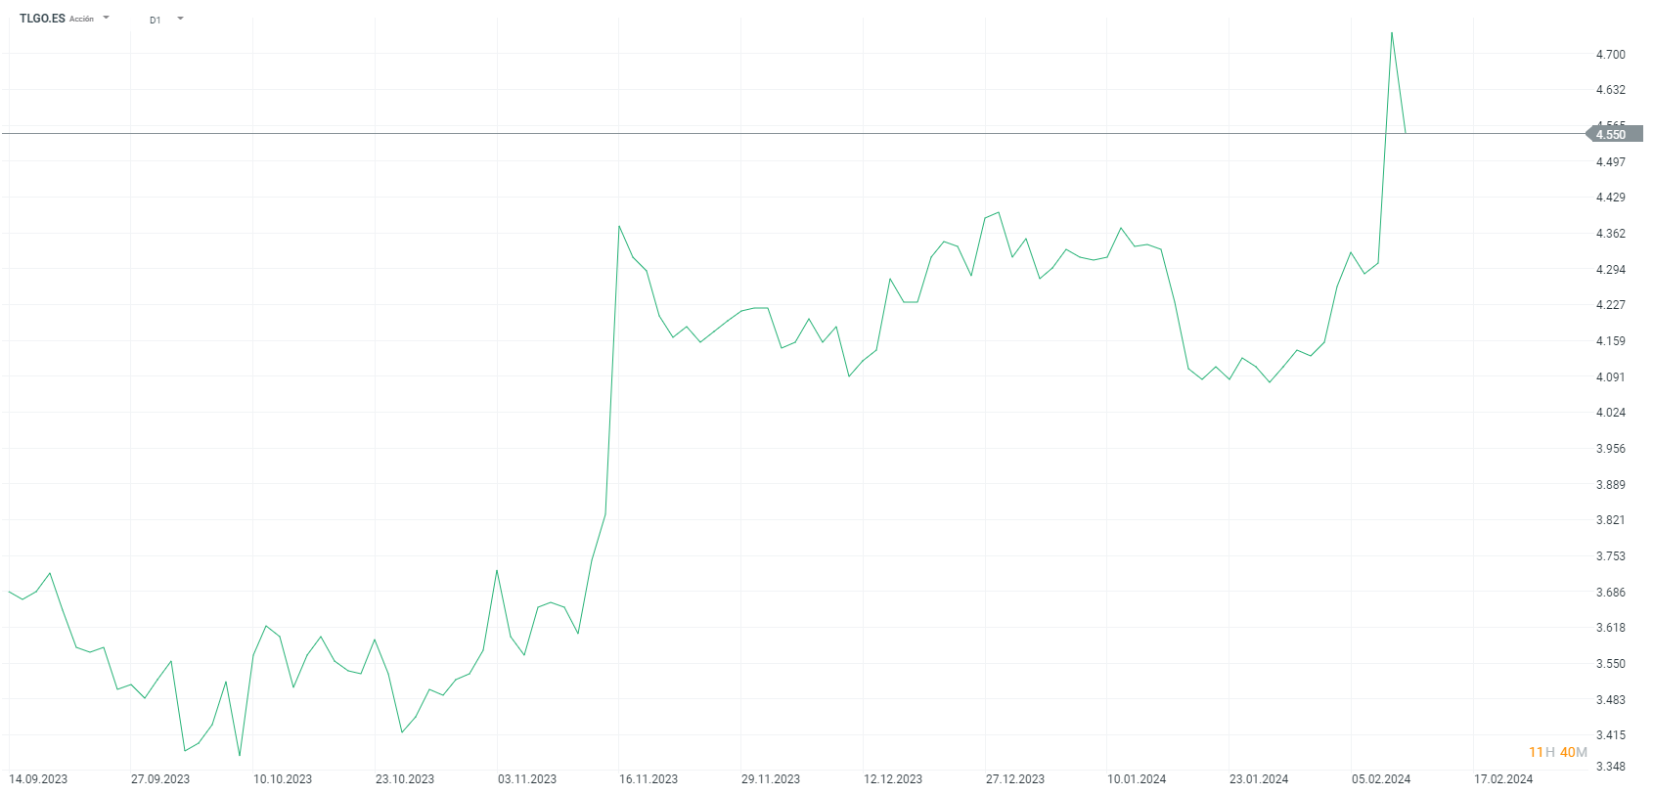Click the 17.02.2024 date label

(1503, 779)
